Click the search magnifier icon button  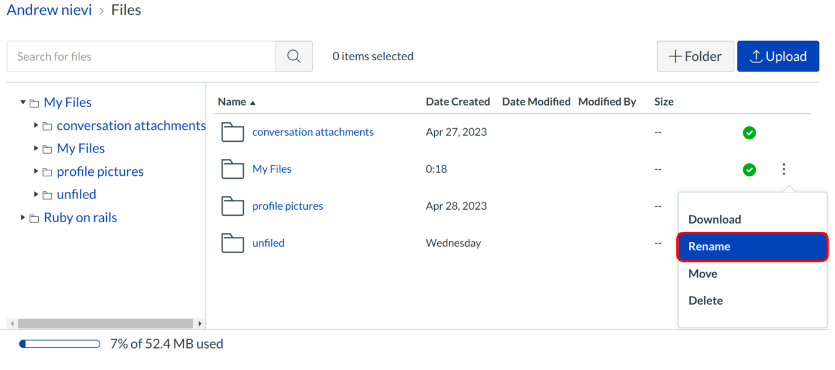[293, 57]
